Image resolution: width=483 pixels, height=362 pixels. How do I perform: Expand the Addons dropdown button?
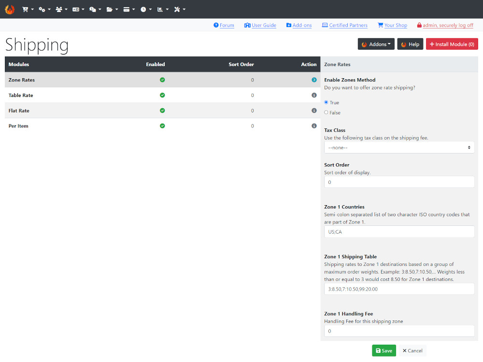point(376,44)
